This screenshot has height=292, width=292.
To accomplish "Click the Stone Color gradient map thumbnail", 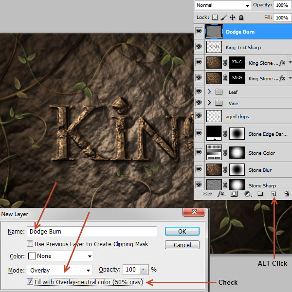I will tap(214, 152).
